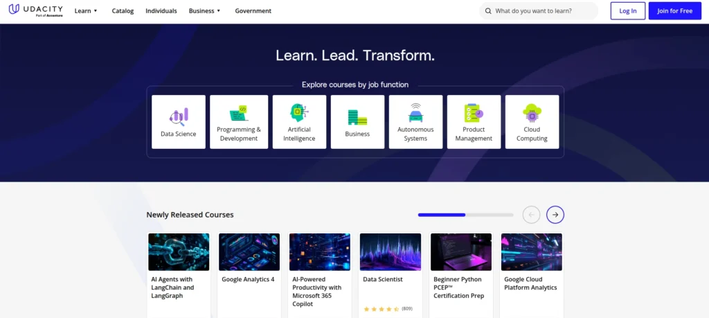Go to previous newly released courses

coord(531,215)
